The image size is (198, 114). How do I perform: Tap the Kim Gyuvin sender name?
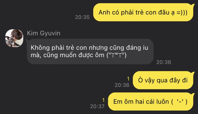(x=44, y=33)
